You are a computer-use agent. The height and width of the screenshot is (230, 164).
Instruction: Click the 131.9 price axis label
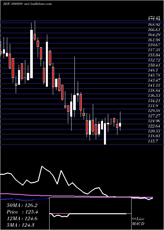(153, 106)
